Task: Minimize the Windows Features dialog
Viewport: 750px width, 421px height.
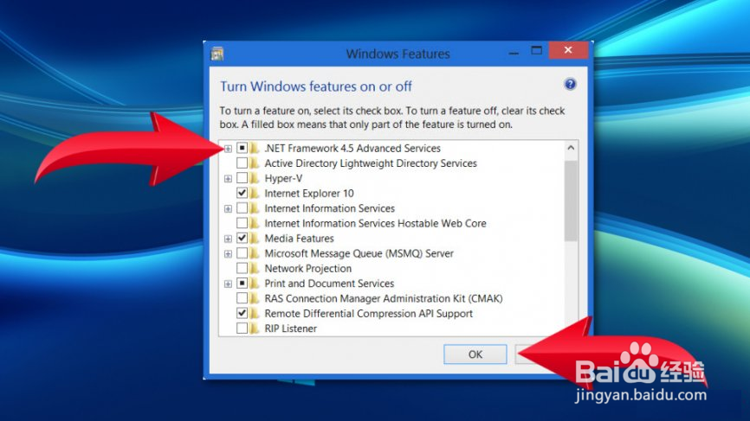Action: tap(514, 51)
